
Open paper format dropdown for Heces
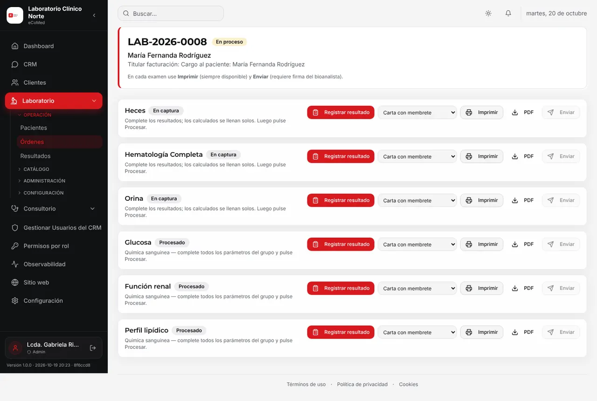pos(417,113)
